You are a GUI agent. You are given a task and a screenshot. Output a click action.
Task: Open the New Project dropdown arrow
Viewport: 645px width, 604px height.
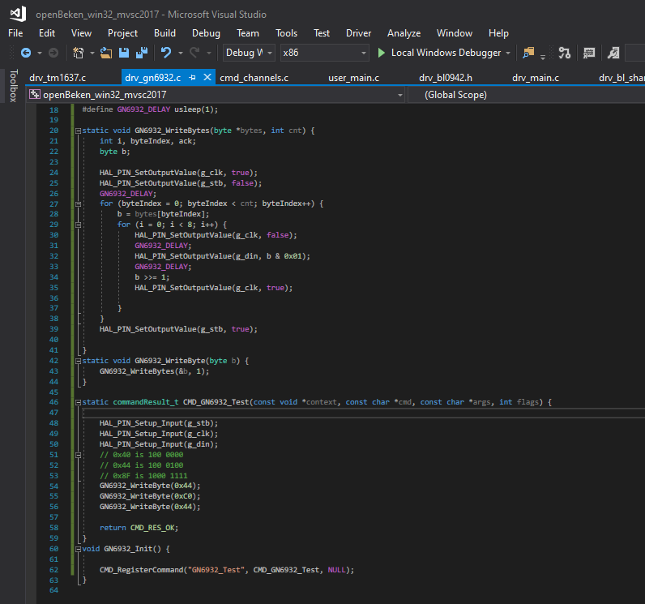pyautogui.click(x=92, y=53)
